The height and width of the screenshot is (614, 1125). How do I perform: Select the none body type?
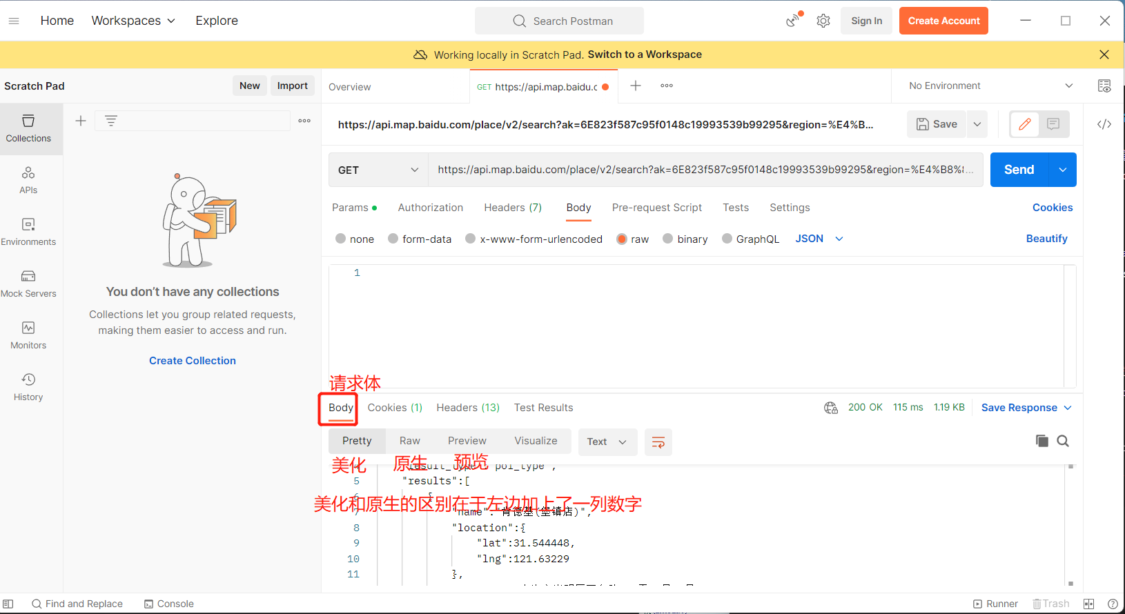(341, 239)
